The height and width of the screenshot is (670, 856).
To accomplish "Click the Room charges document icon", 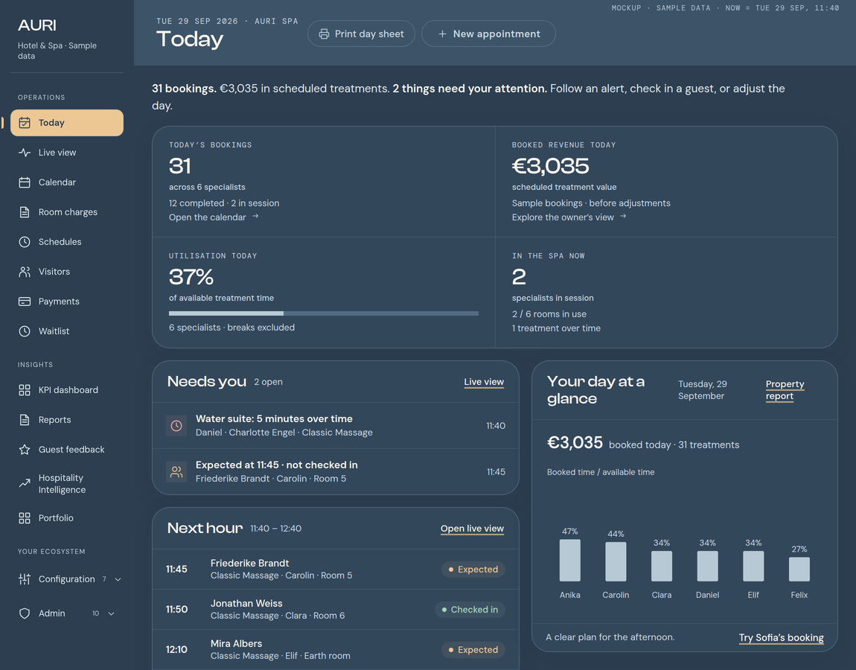I will point(25,212).
